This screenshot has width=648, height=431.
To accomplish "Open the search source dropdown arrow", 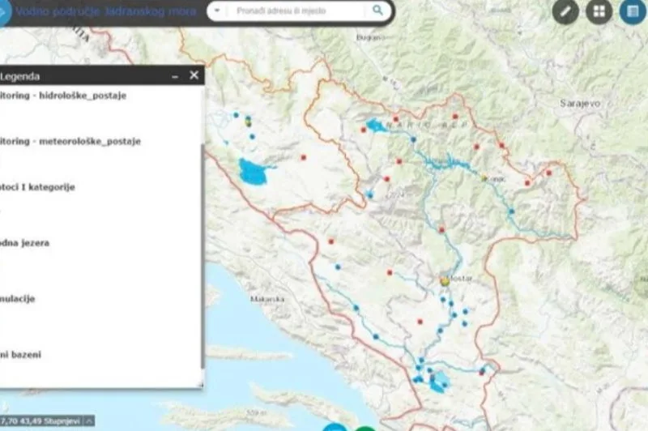I will 217,11.
